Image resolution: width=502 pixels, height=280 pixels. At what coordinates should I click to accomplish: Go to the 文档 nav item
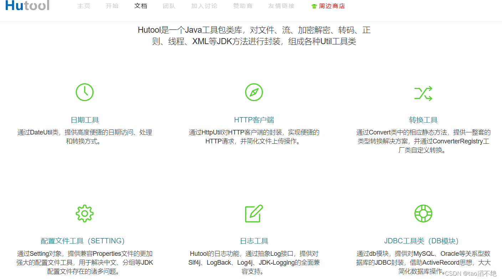click(141, 6)
